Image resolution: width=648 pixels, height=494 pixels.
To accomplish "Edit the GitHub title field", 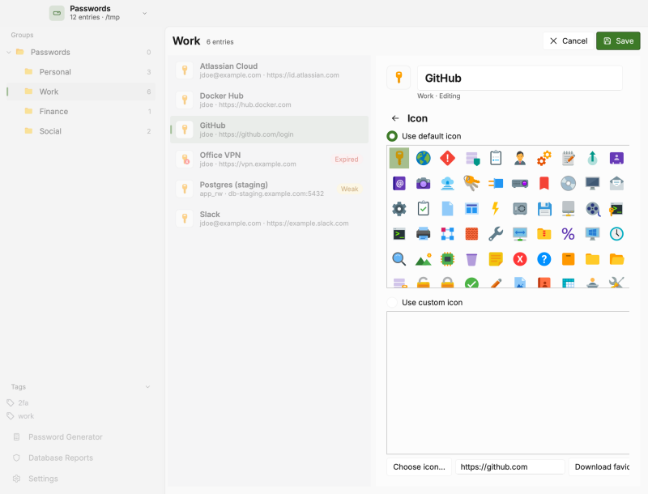I will [x=520, y=78].
